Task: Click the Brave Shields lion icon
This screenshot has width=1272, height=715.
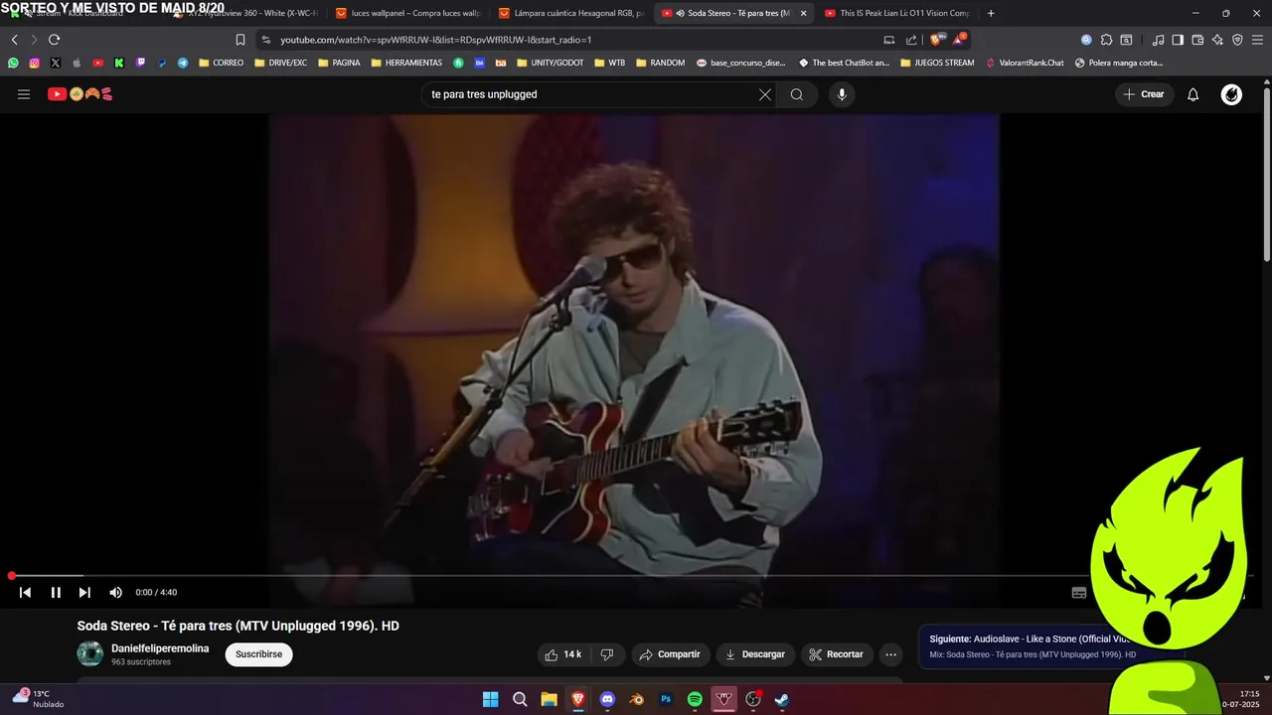Action: [x=935, y=40]
